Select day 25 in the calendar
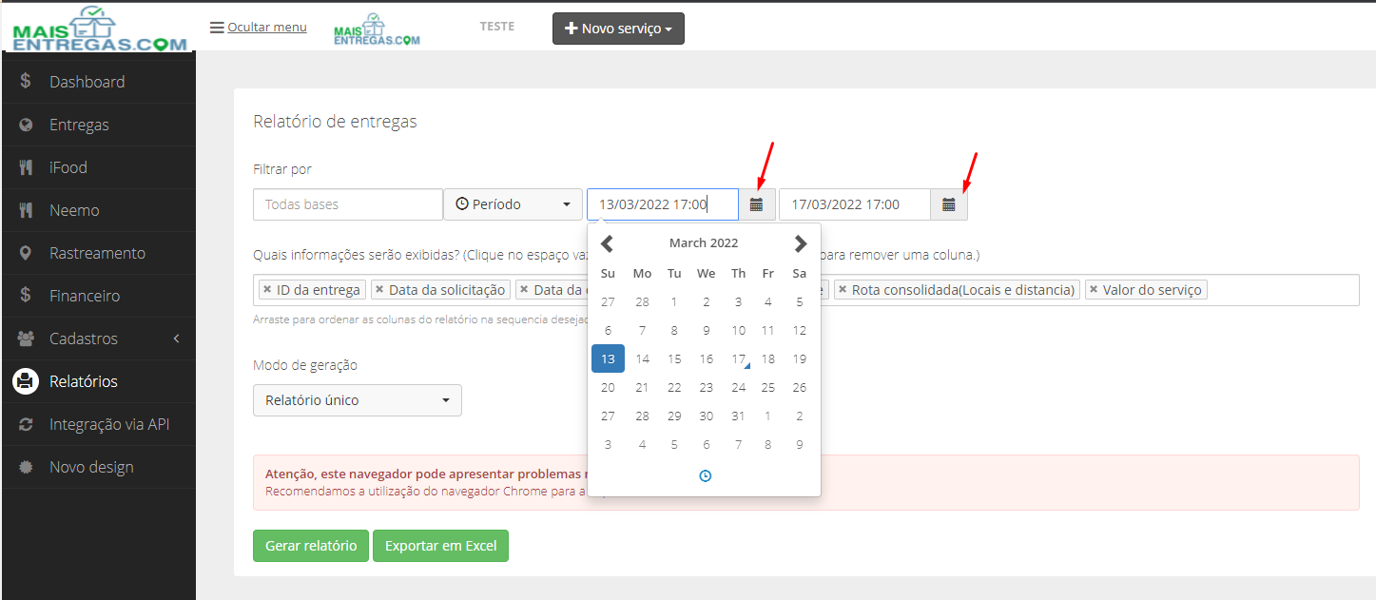 (768, 388)
